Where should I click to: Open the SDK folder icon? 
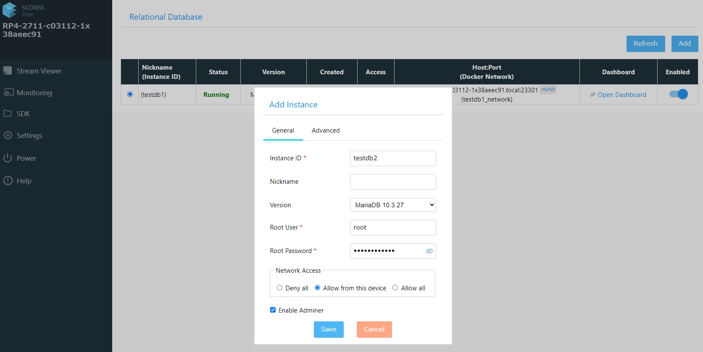click(8, 113)
